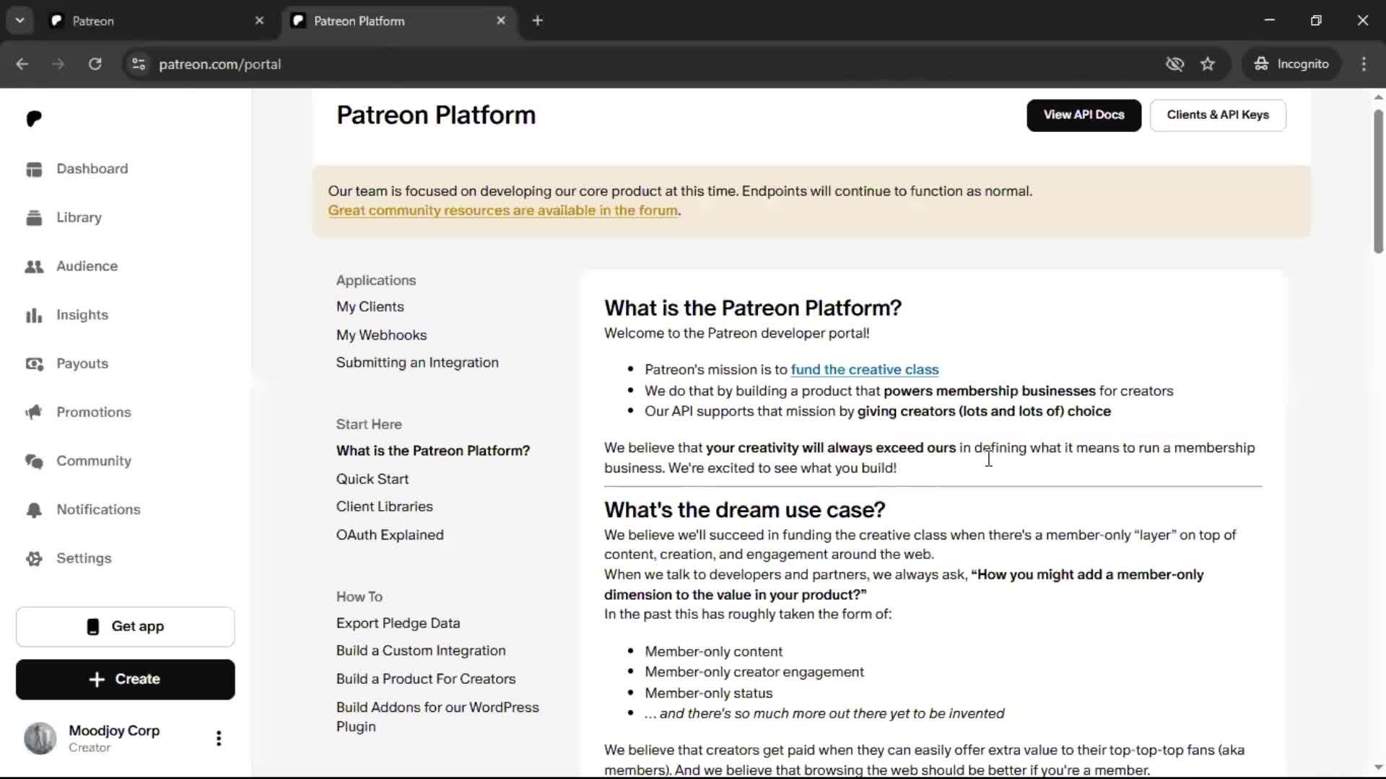
Task: Open Export Pledge Data how-to
Action: (x=398, y=623)
